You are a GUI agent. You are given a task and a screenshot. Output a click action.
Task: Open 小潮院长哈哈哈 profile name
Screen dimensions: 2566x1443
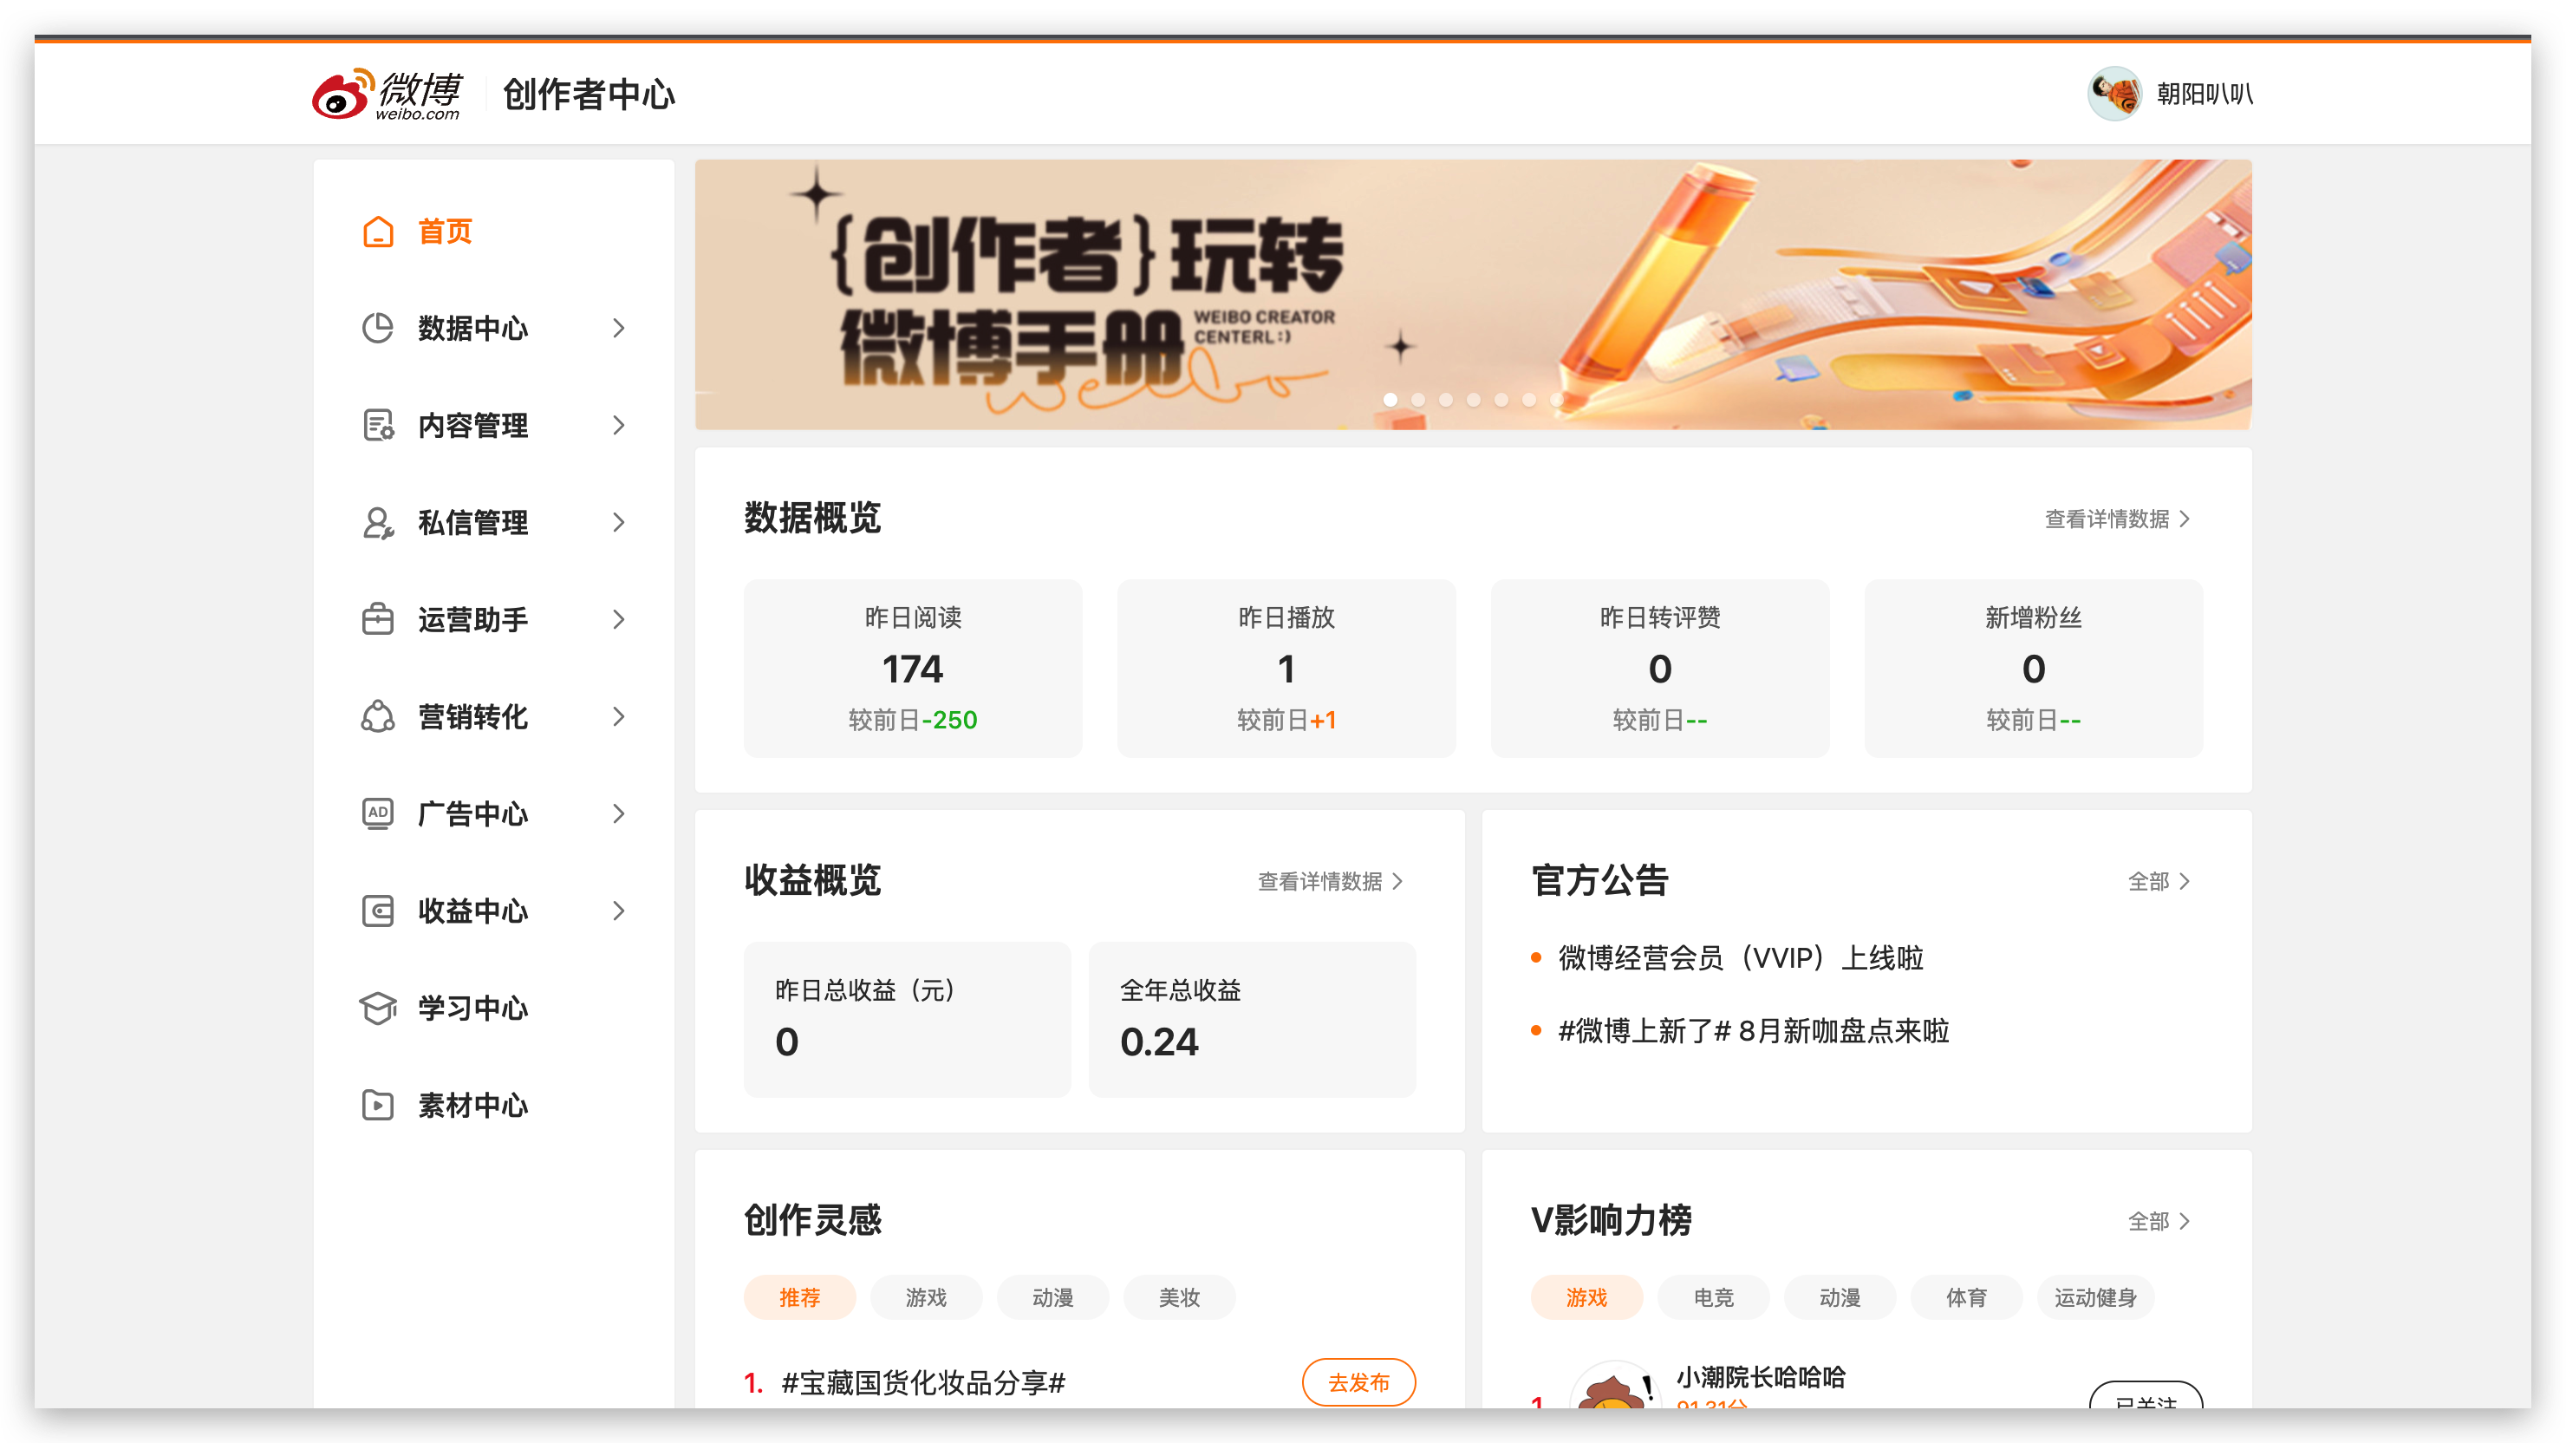(x=1760, y=1377)
